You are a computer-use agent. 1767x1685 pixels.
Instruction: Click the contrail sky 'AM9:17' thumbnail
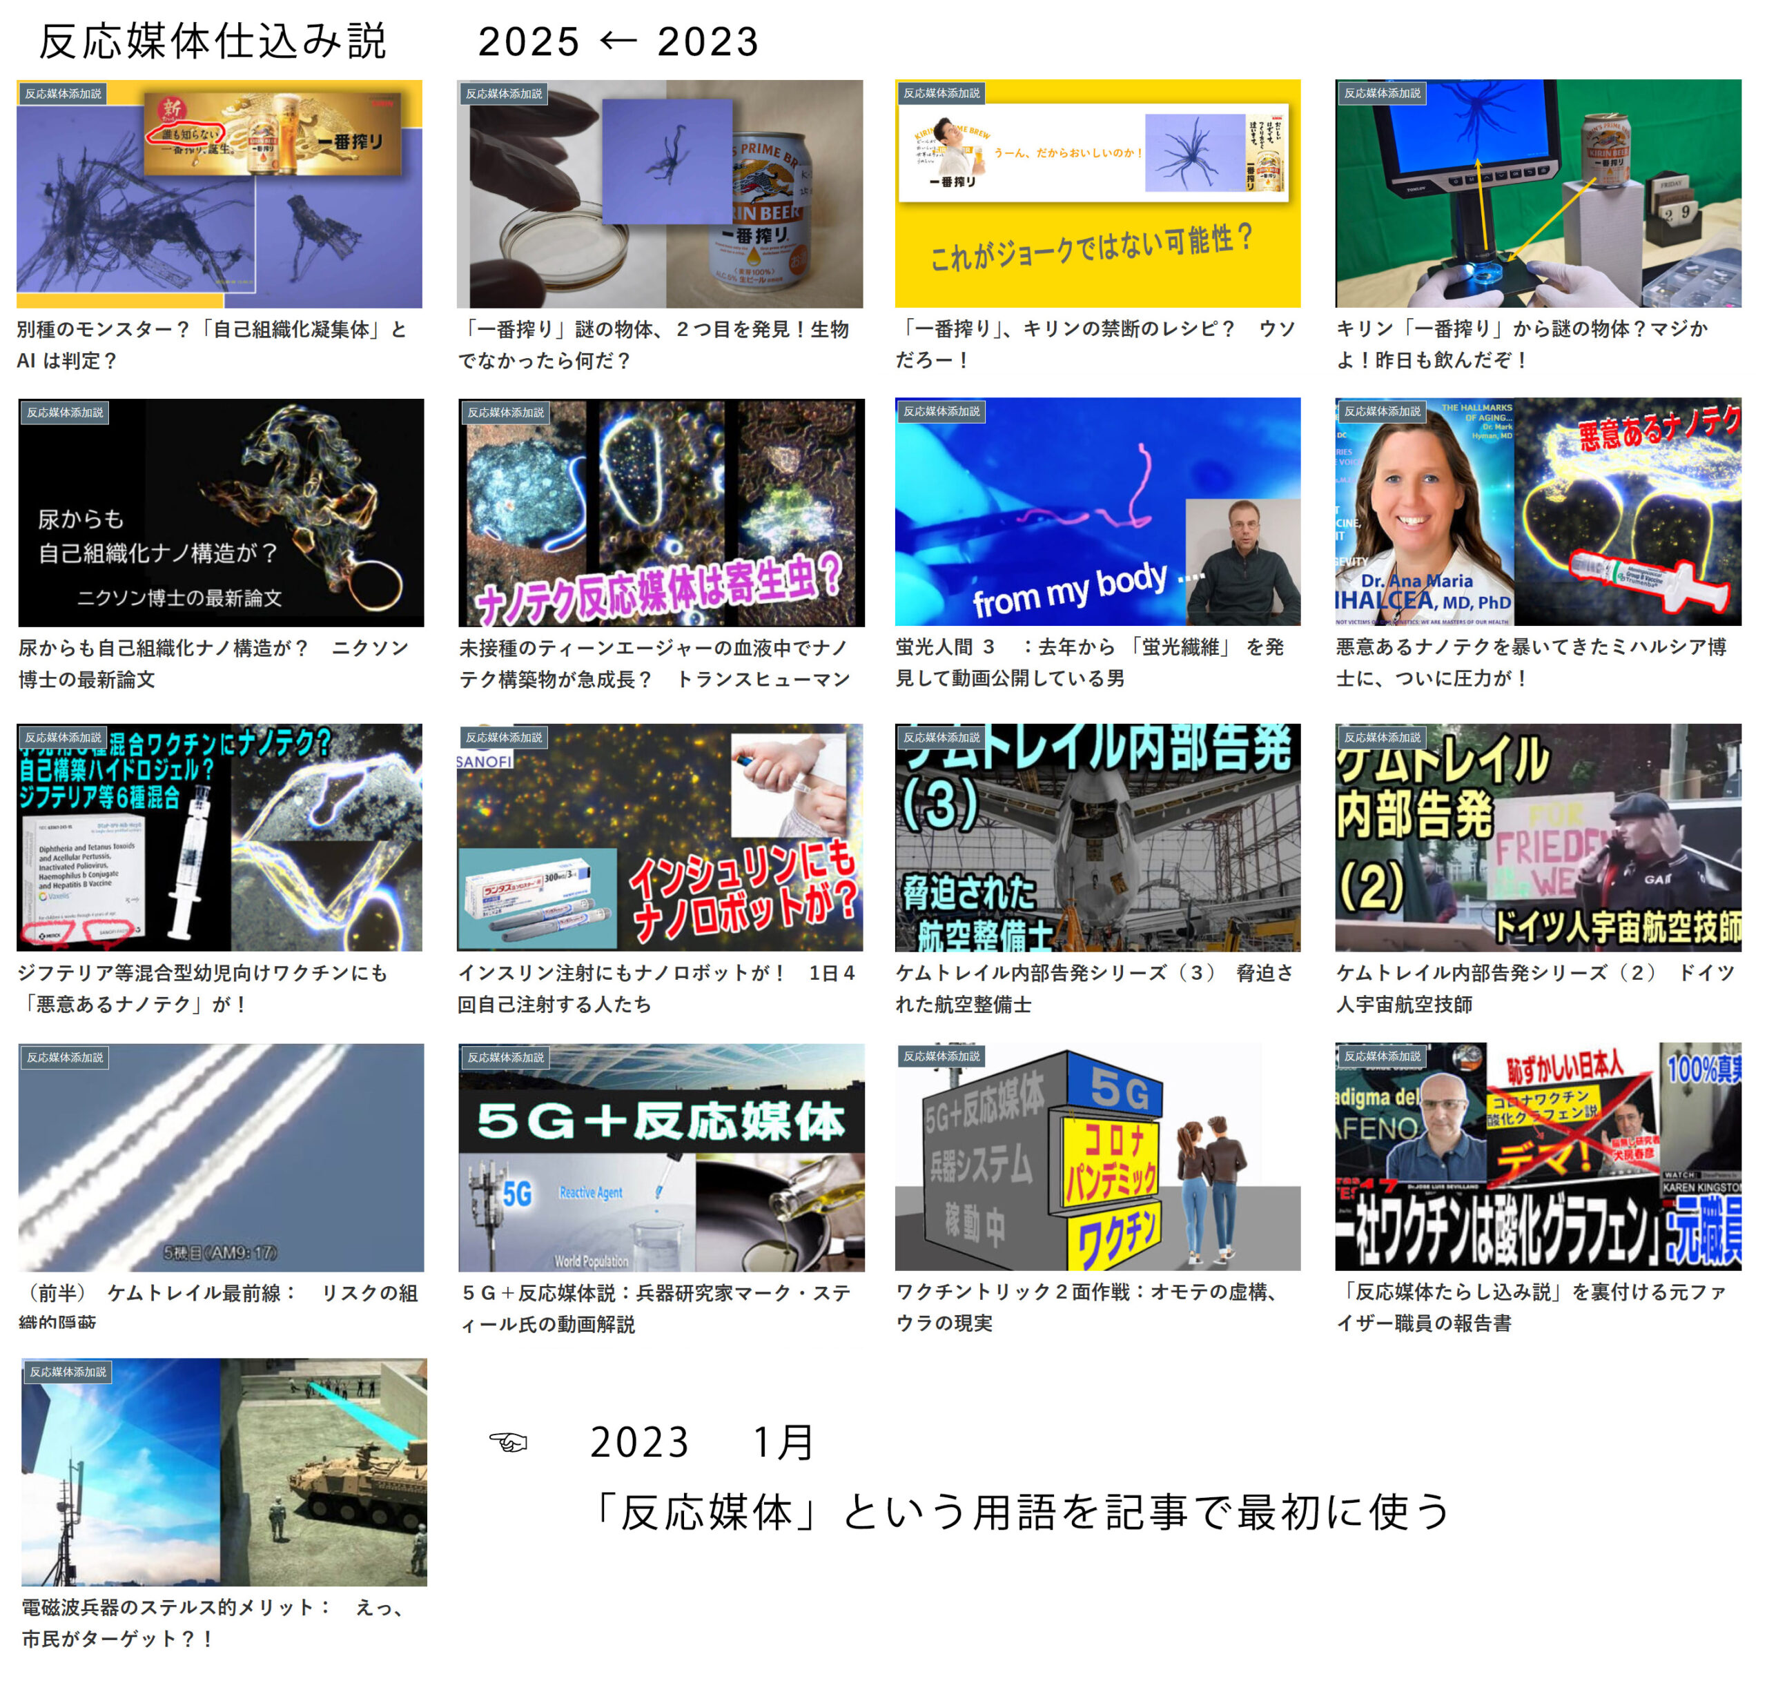[221, 1157]
